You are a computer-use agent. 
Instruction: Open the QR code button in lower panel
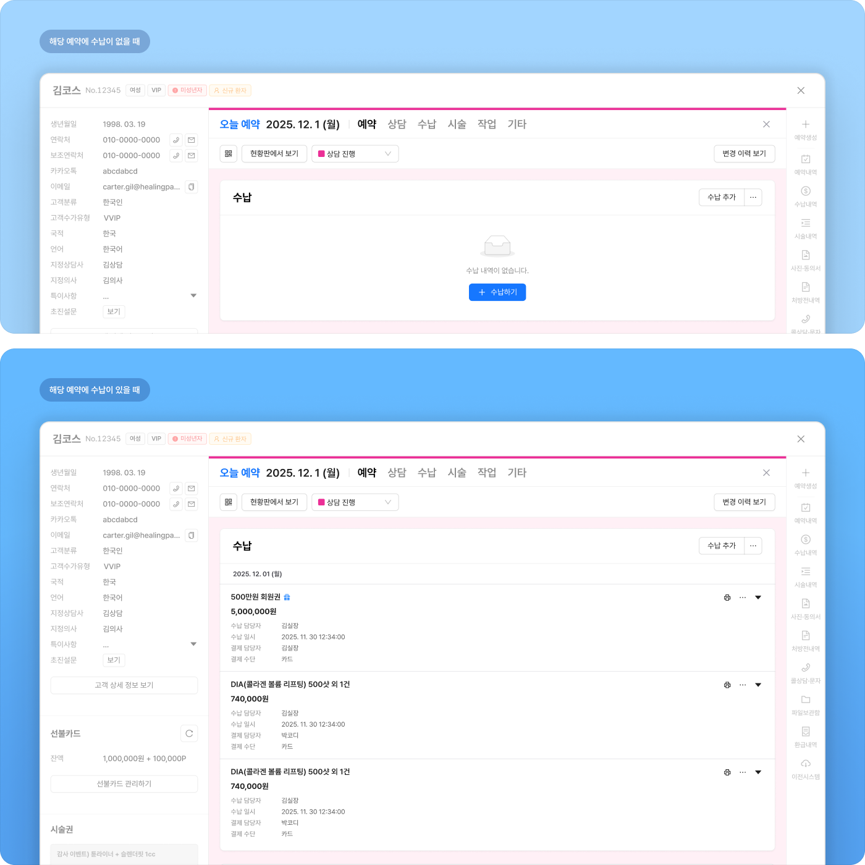click(x=229, y=502)
